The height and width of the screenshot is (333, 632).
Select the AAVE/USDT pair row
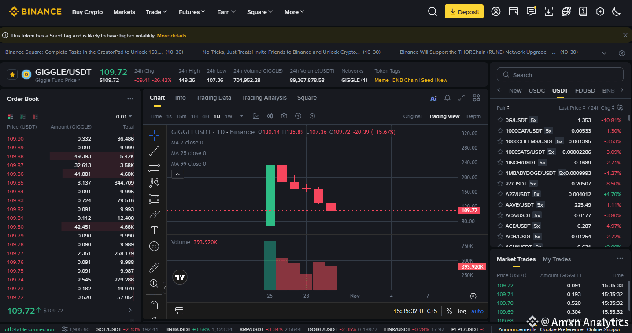pos(559,205)
